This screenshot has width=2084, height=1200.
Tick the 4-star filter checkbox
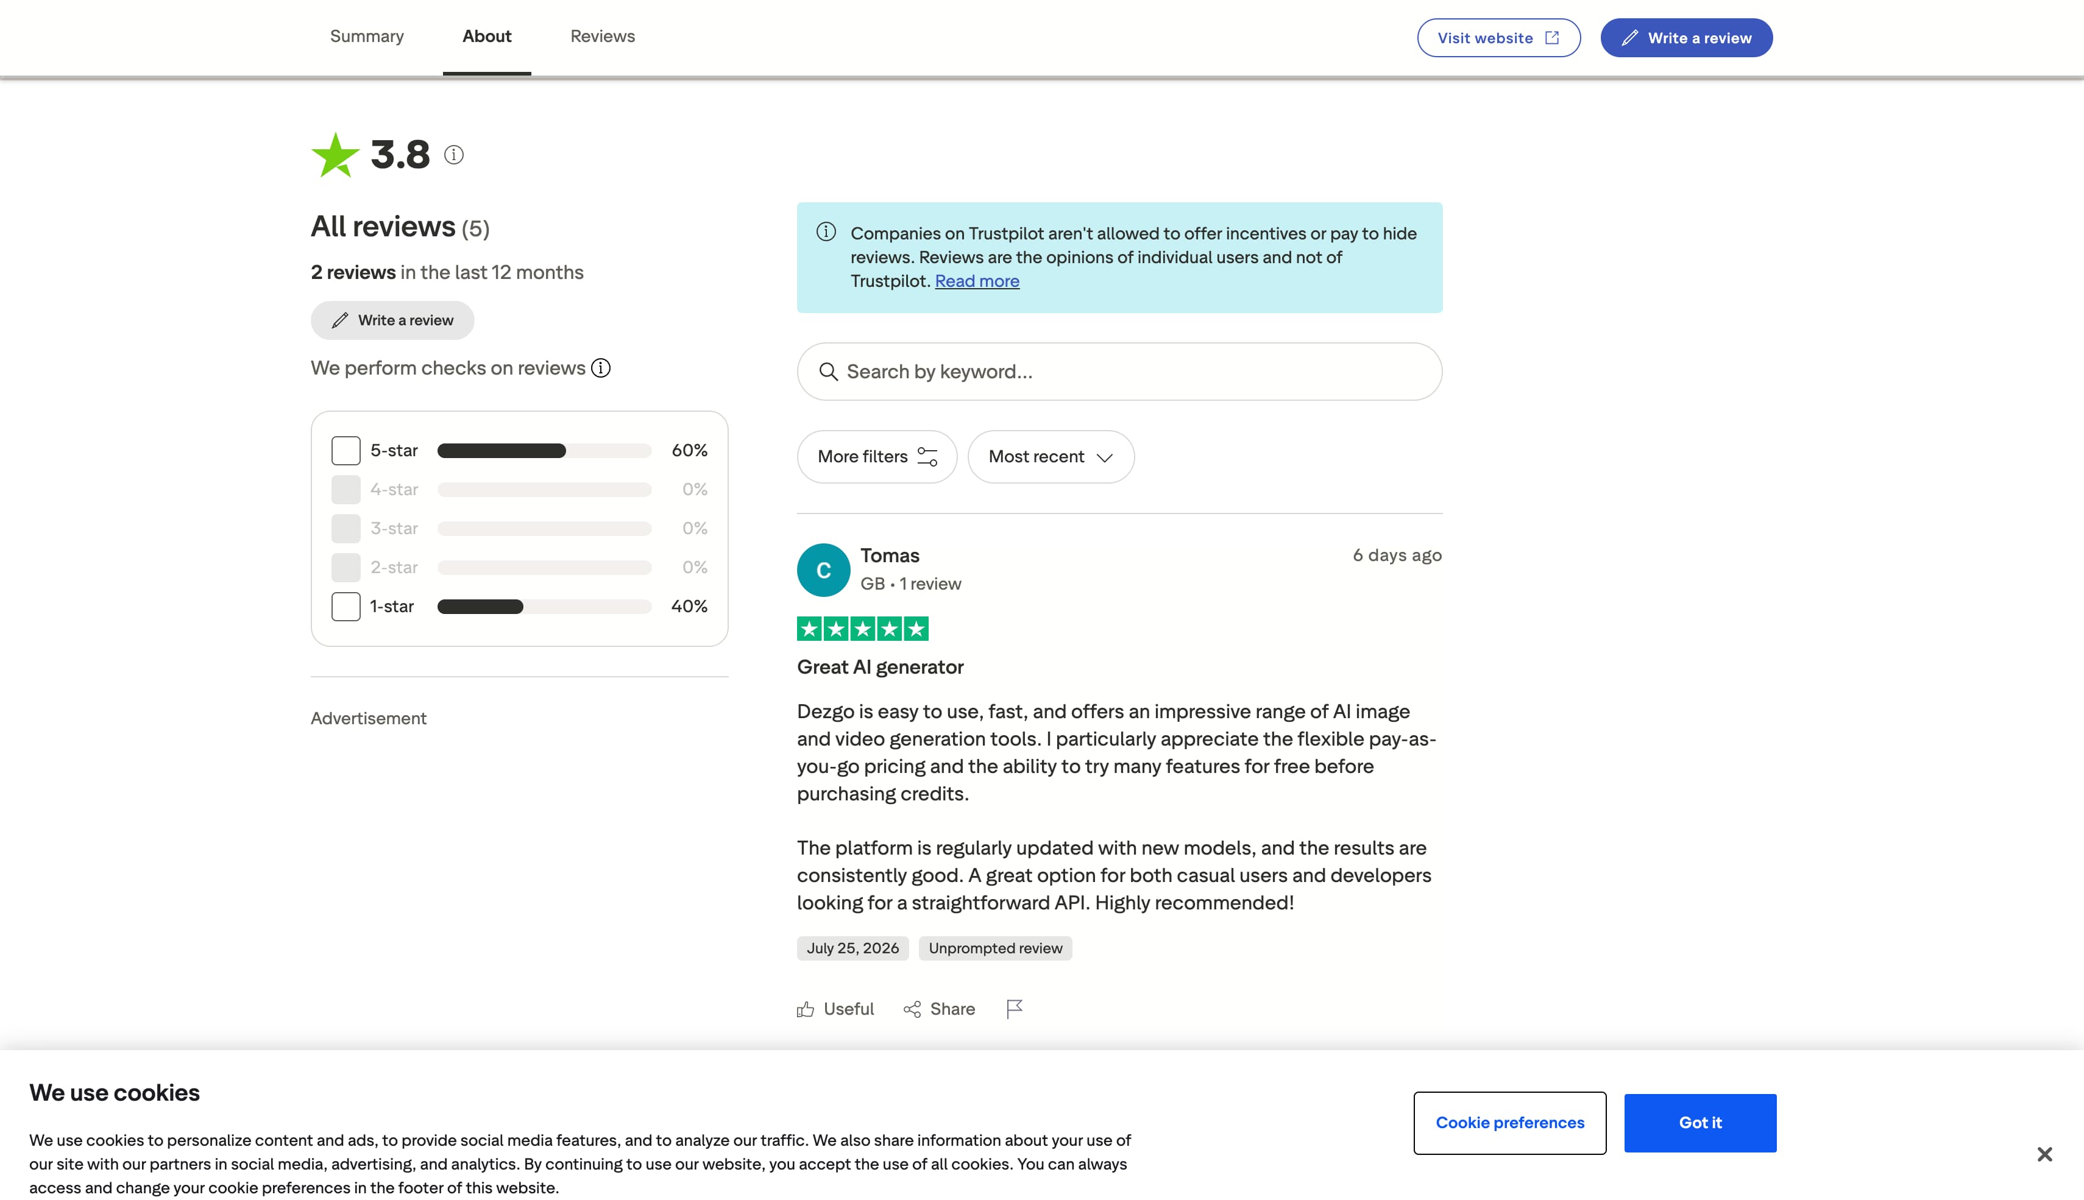click(346, 490)
